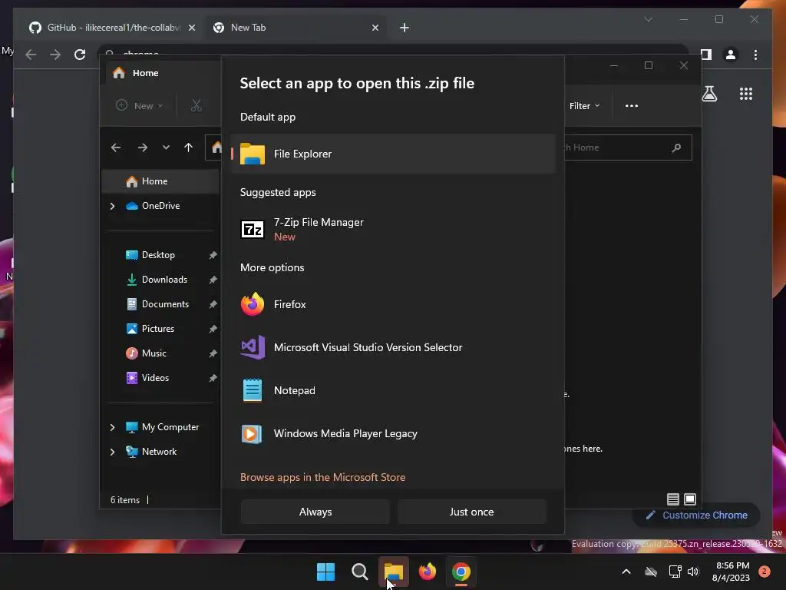
Task: Open Chrome side panel
Action: pos(706,55)
